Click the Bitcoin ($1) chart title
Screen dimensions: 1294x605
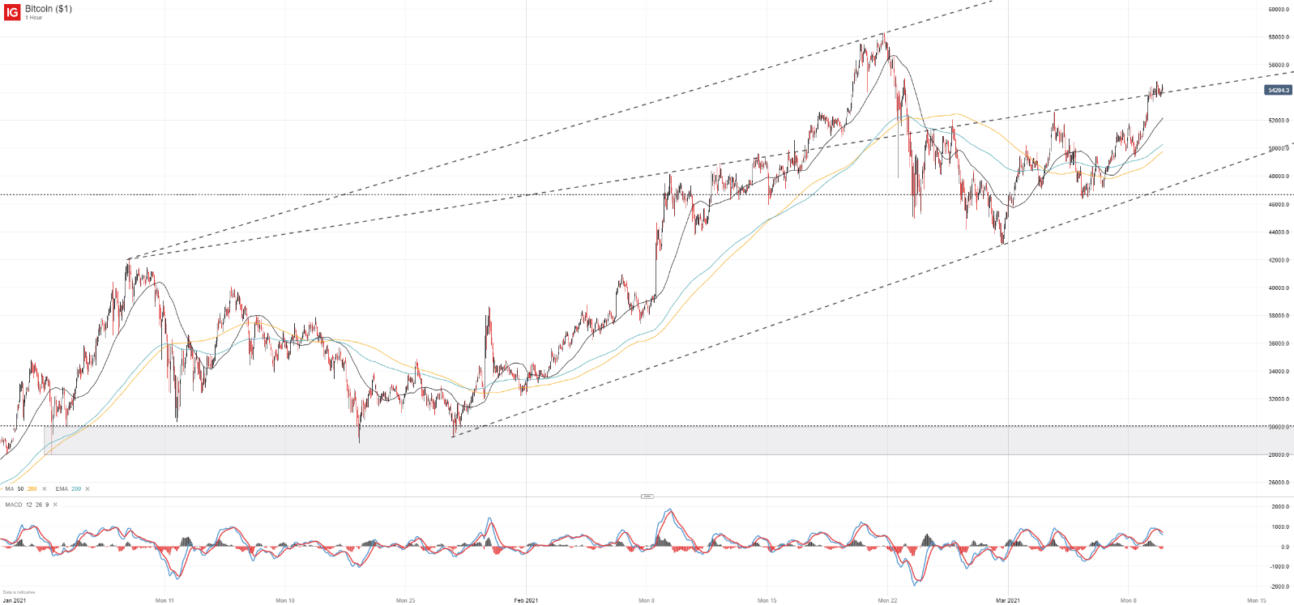(x=48, y=9)
